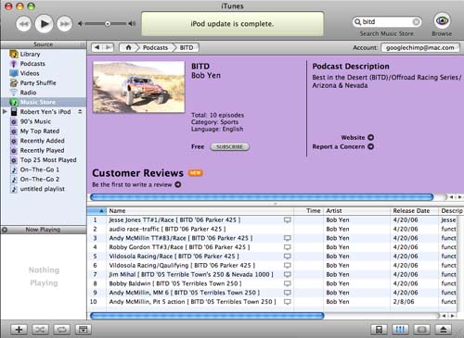Go forward in the store navigation
This screenshot has width=464, height=338.
tap(109, 47)
